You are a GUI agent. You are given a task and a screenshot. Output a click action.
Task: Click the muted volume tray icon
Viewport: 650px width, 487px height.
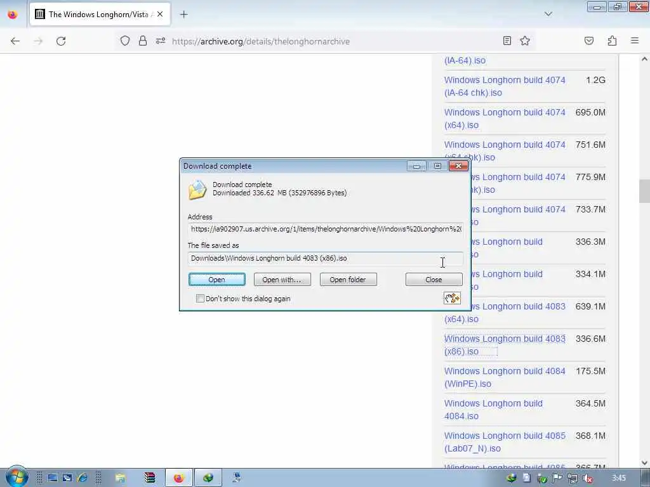[588, 478]
